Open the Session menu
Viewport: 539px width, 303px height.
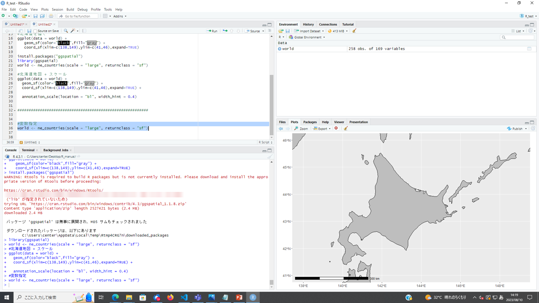[x=57, y=9]
